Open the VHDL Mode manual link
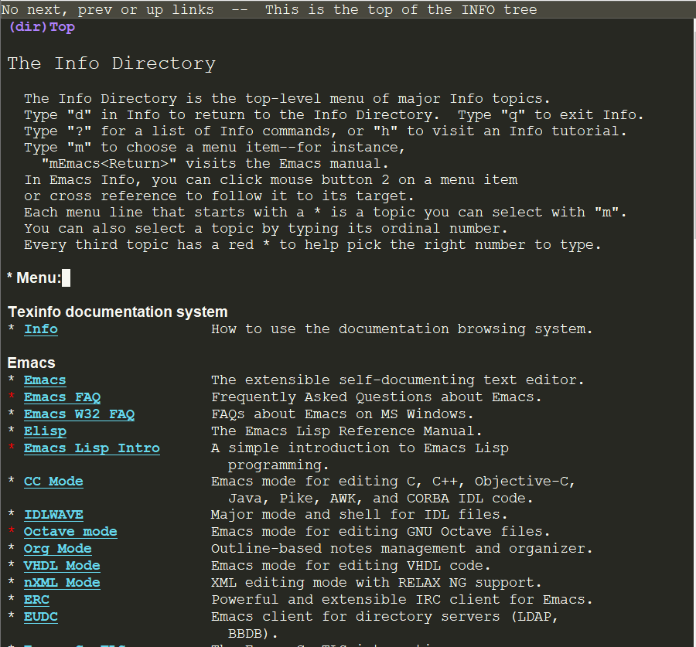 coord(62,565)
